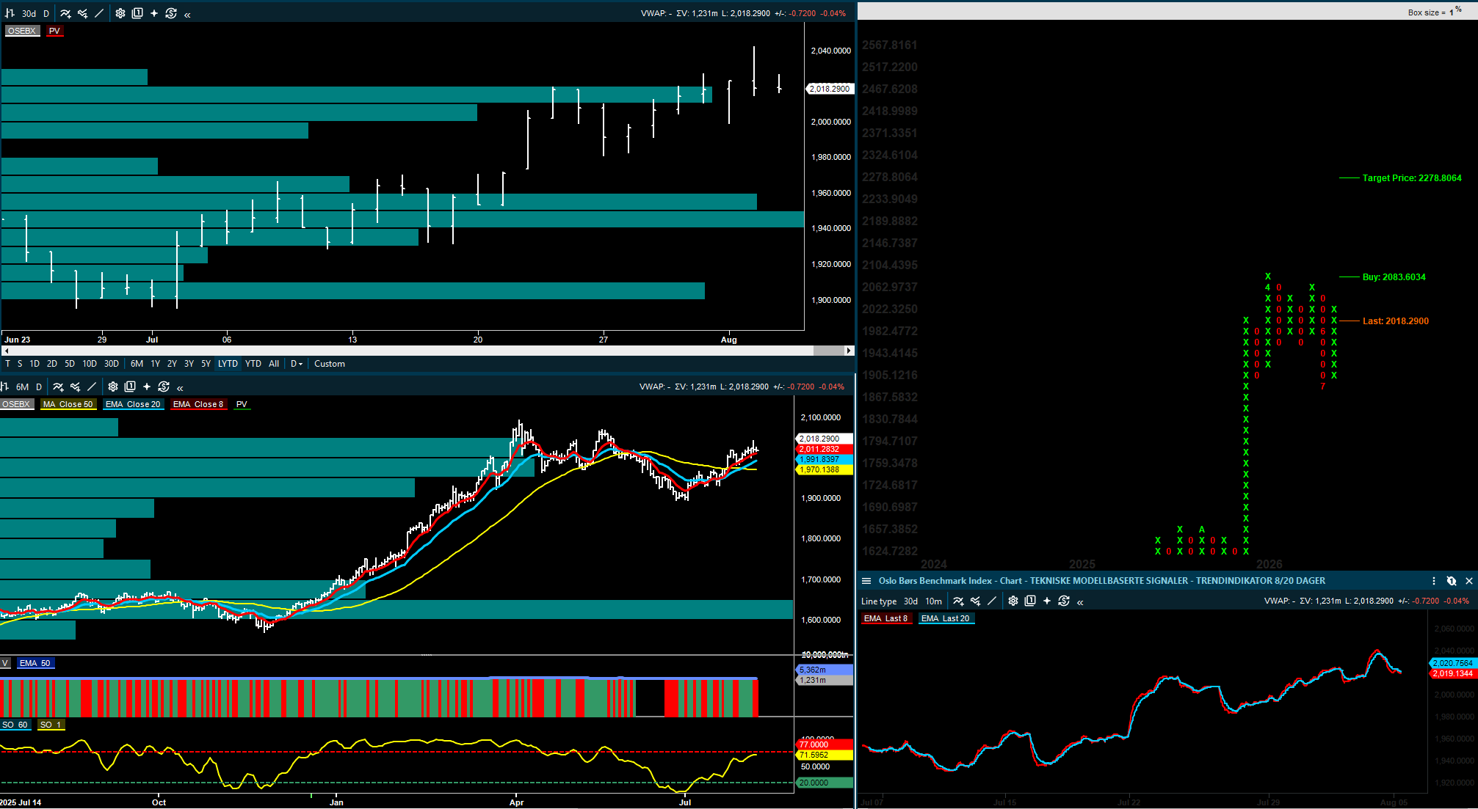Collapse the 6M chart toolbar with the double chevron

[x=180, y=387]
